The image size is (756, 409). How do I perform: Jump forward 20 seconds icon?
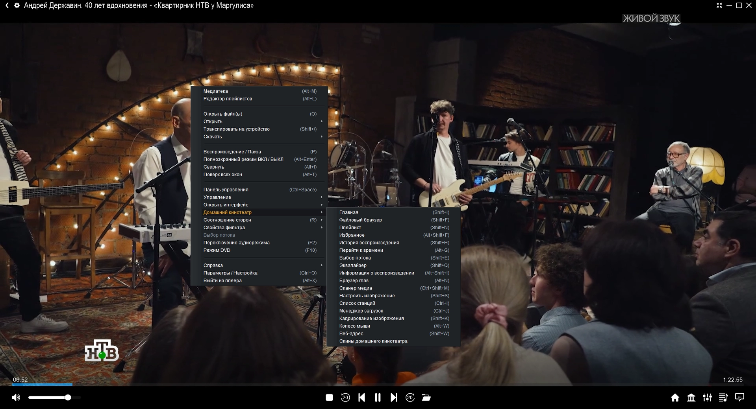[x=410, y=398]
